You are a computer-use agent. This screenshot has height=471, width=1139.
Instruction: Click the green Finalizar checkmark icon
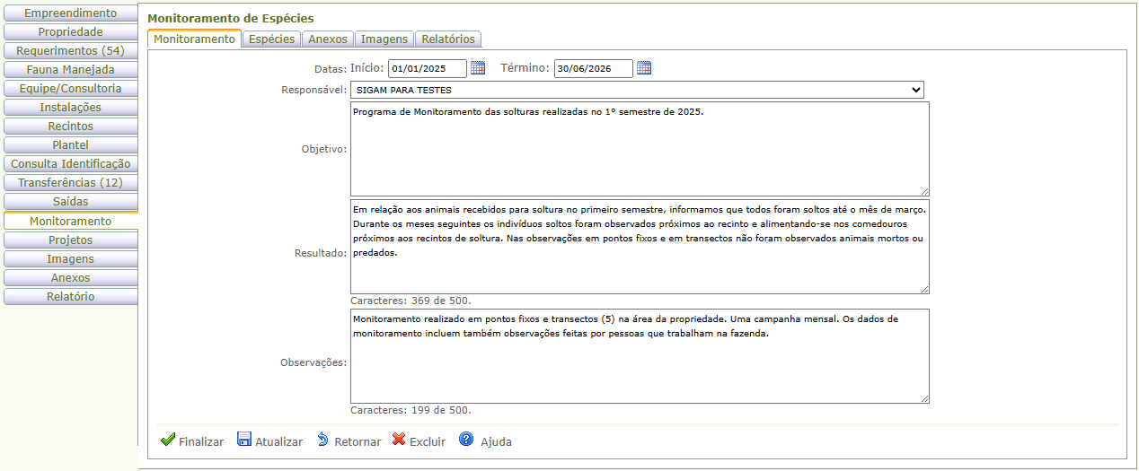pyautogui.click(x=167, y=440)
